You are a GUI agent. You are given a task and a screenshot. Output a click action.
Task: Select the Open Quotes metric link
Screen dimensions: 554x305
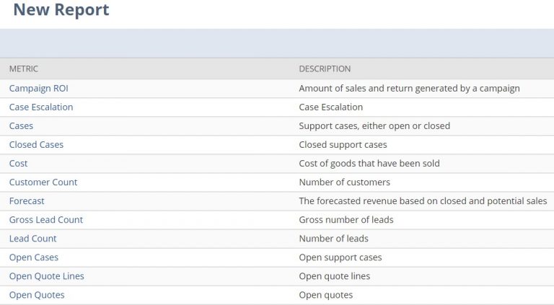tap(37, 294)
